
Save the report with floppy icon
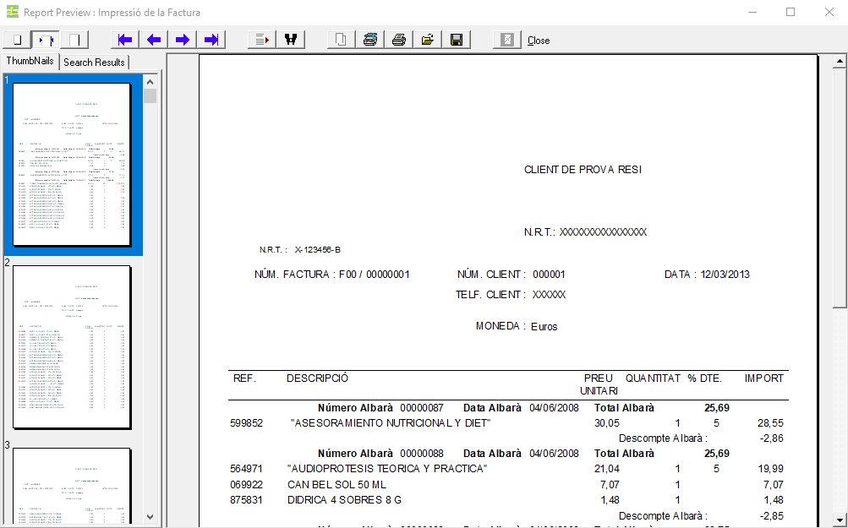457,40
